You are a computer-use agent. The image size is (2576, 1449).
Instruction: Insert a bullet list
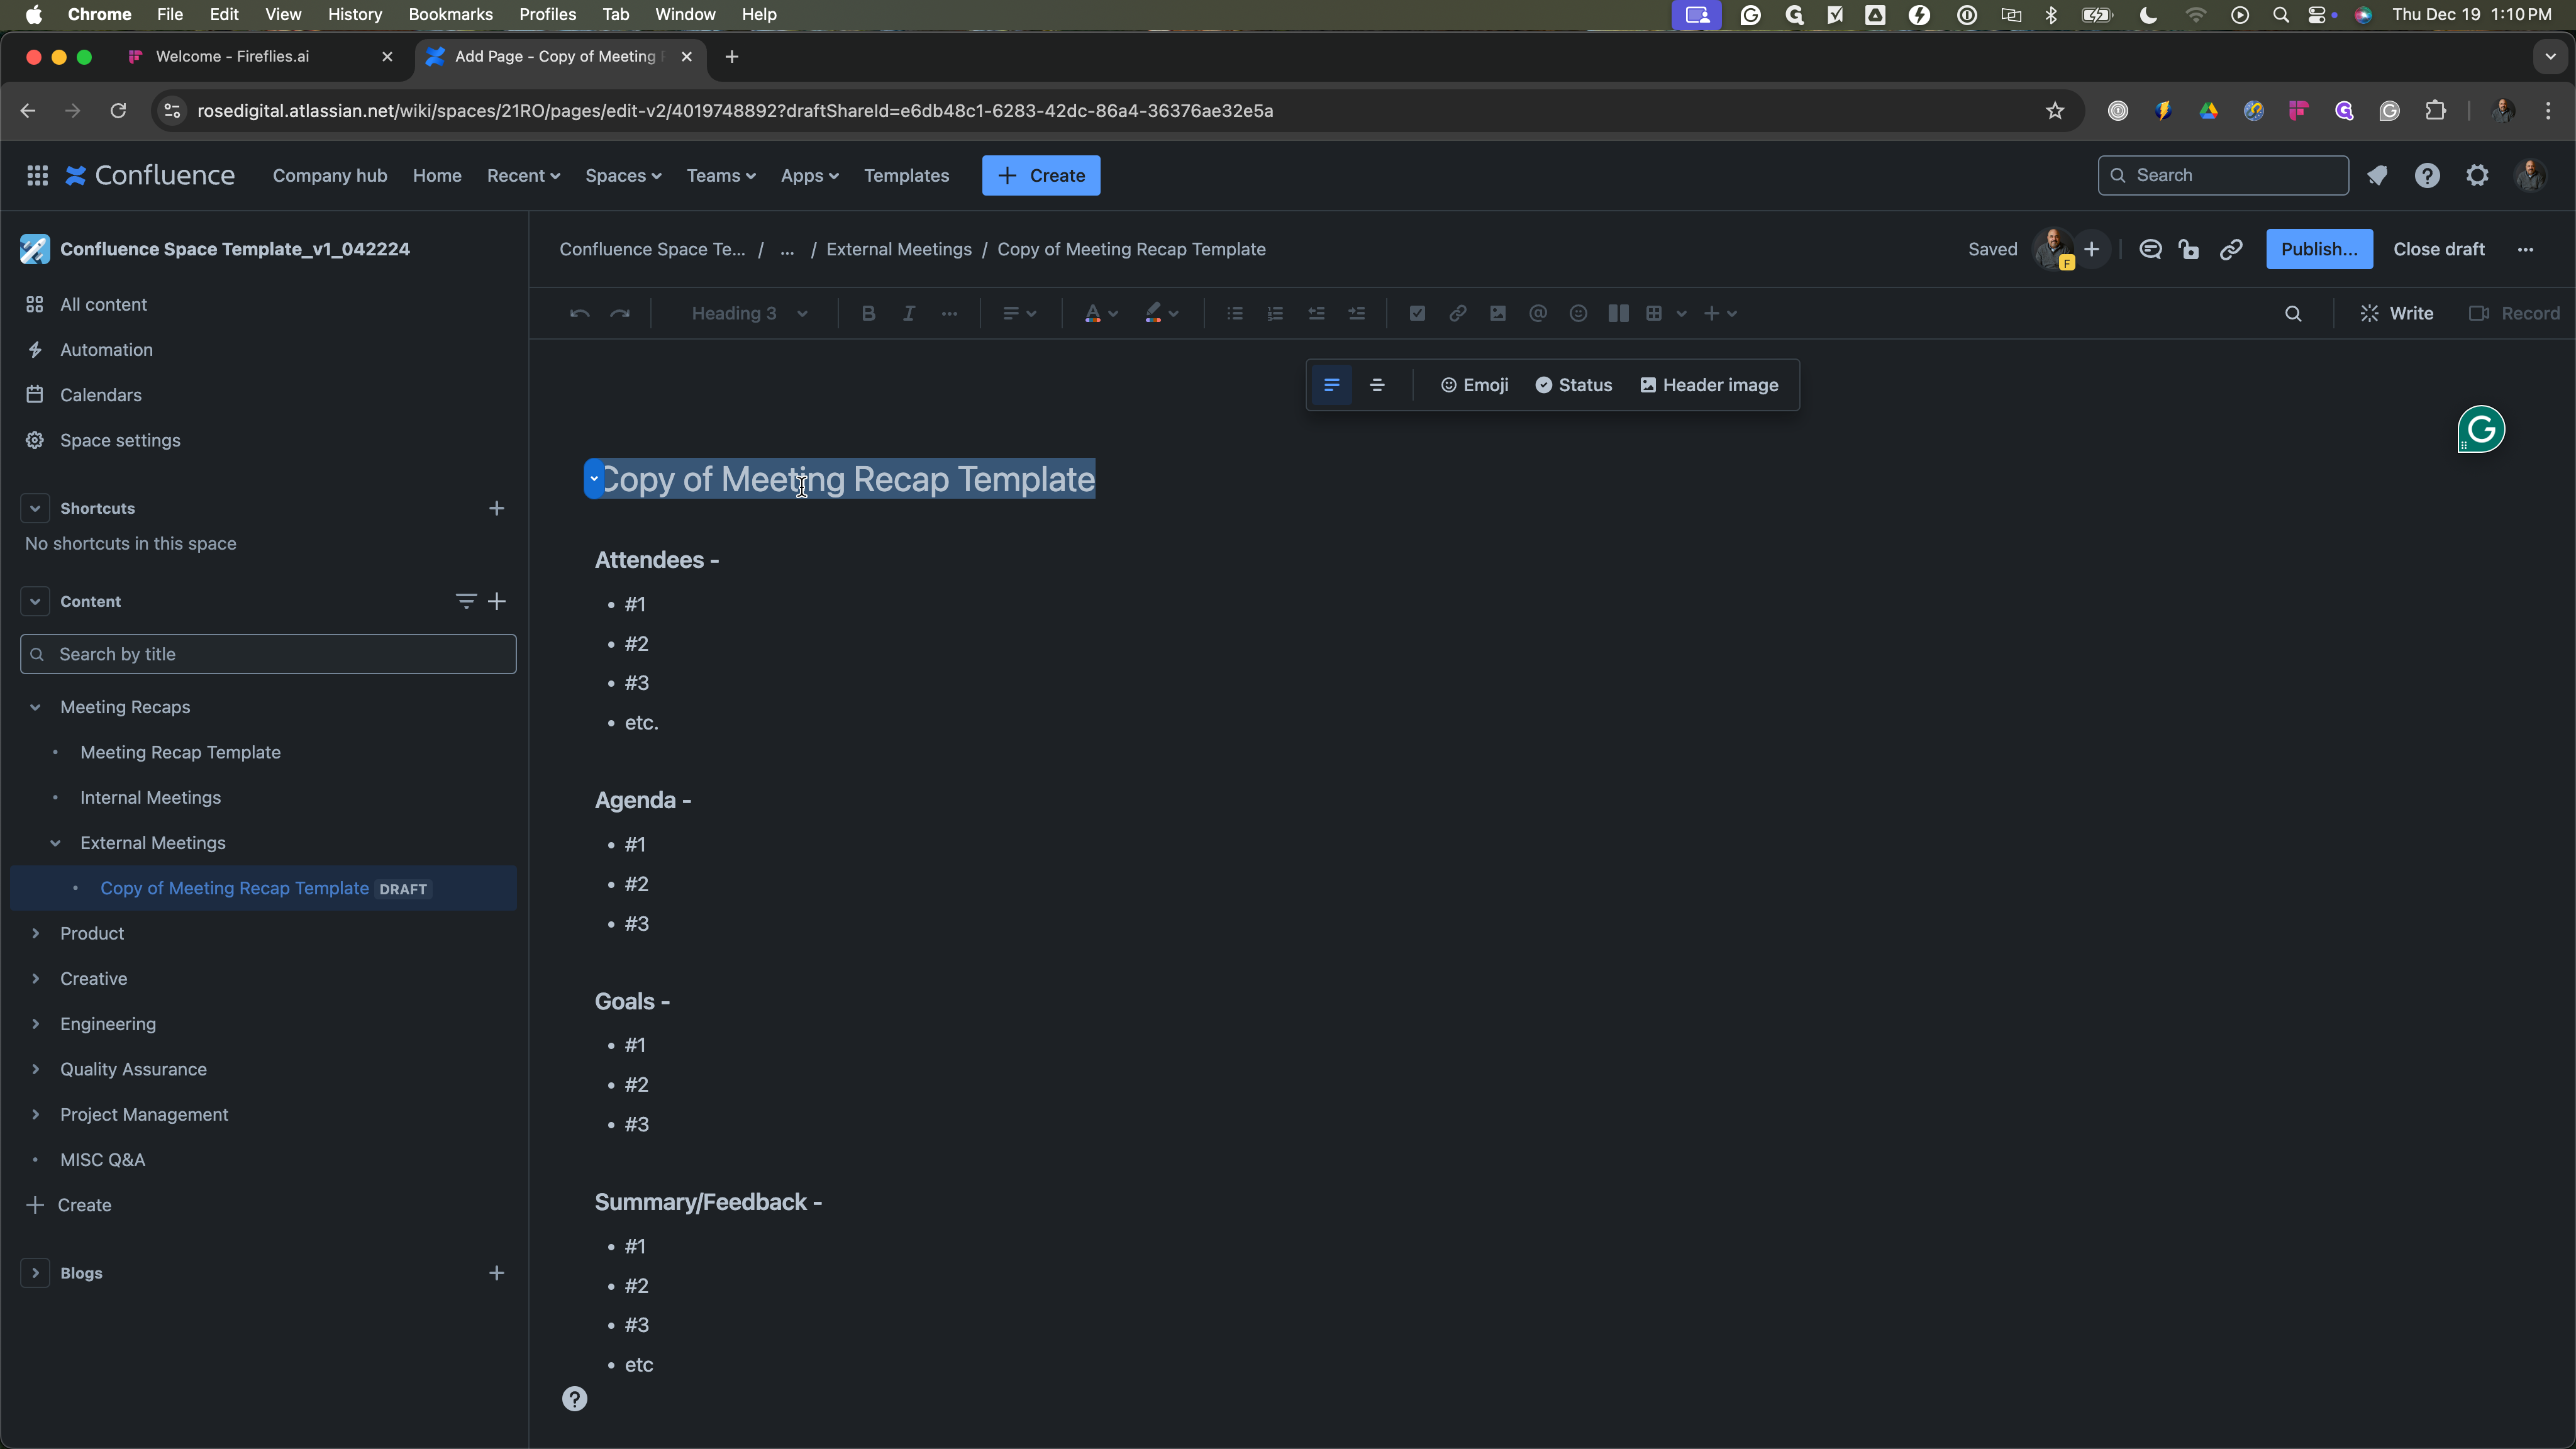(x=1235, y=313)
